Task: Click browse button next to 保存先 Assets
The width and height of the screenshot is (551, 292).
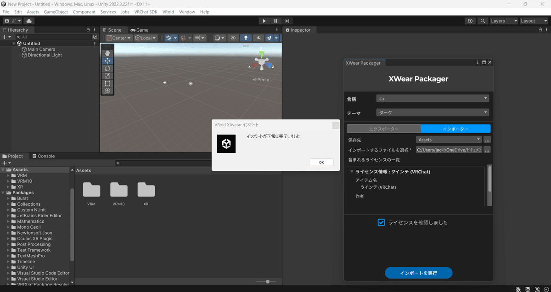Action: pos(487,140)
